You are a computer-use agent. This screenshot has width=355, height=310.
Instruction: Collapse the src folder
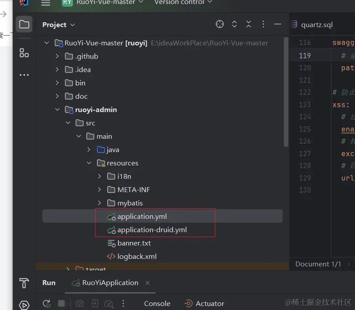[x=68, y=123]
